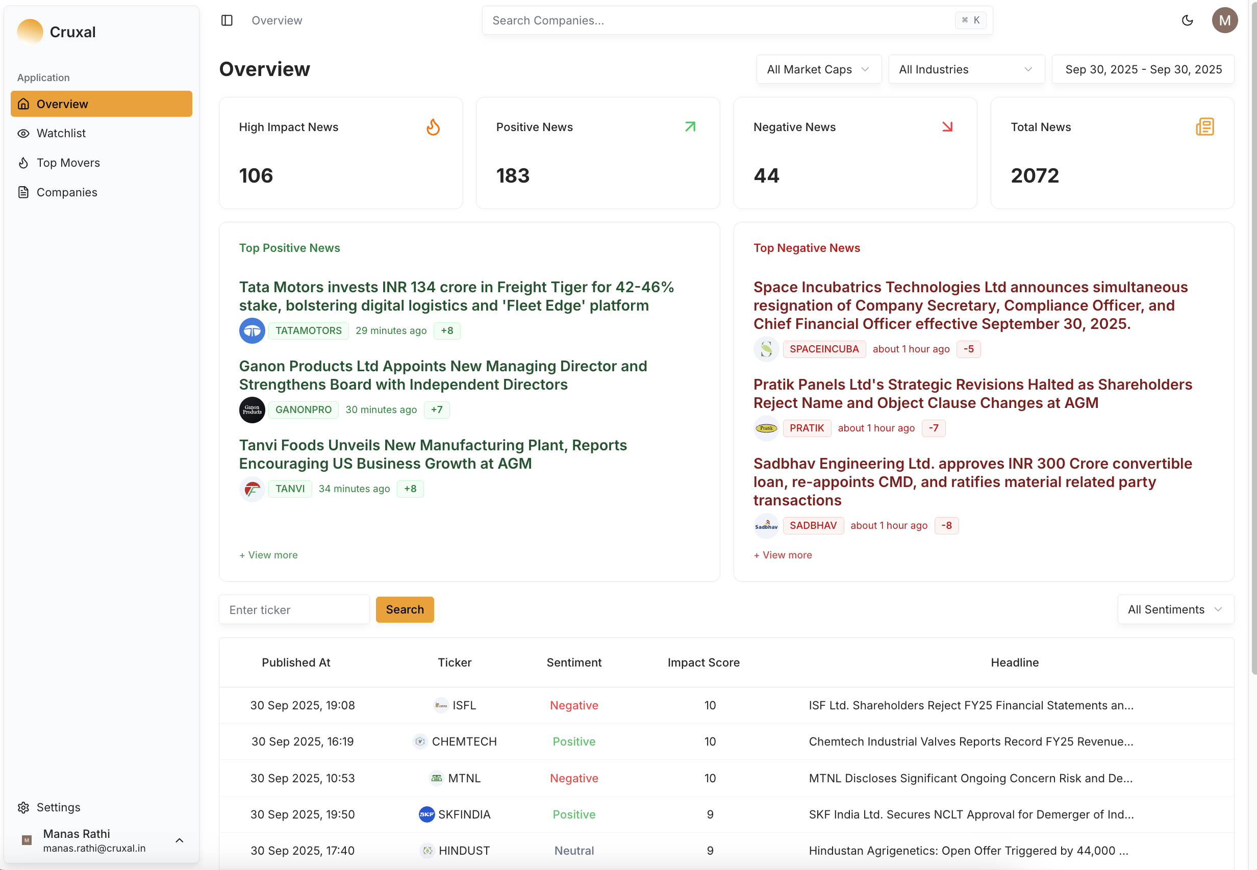Click the SKF logo beside SKFINDIA

(426, 814)
